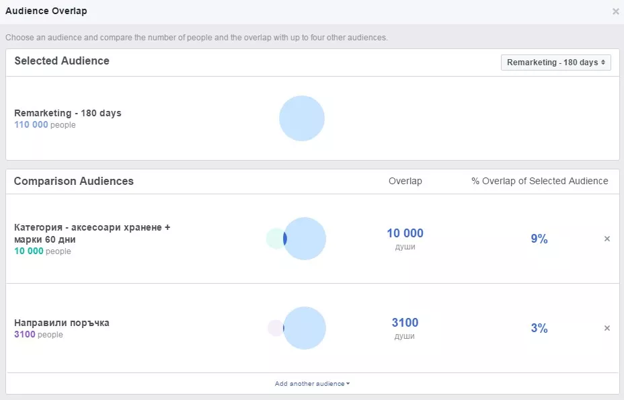624x400 pixels.
Task: Click the 3% overlap percentage
Action: [539, 328]
